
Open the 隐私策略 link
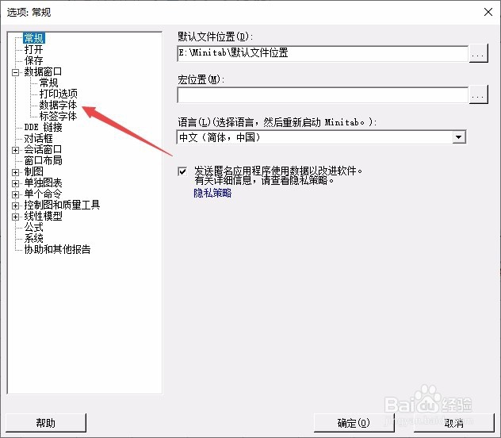pos(212,193)
